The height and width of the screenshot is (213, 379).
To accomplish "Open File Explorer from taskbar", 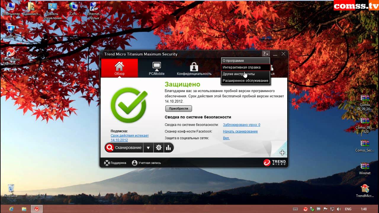I will [x=24, y=209].
